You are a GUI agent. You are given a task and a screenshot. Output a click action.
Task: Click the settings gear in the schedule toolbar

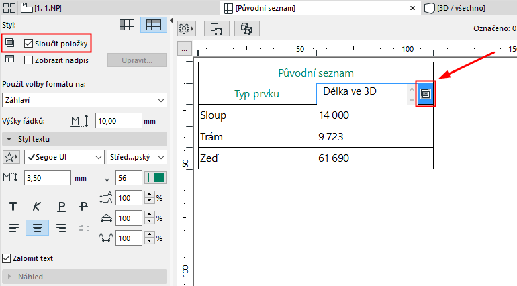[186, 29]
